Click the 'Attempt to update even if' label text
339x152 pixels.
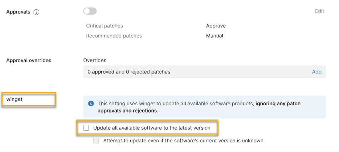pos(183,141)
